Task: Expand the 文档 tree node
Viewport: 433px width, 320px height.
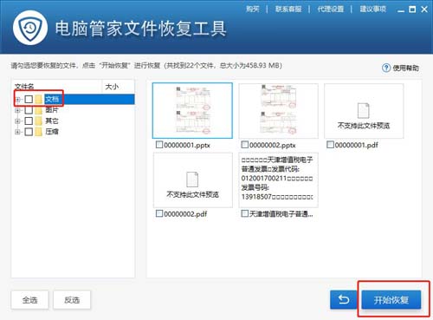Action: (x=18, y=100)
